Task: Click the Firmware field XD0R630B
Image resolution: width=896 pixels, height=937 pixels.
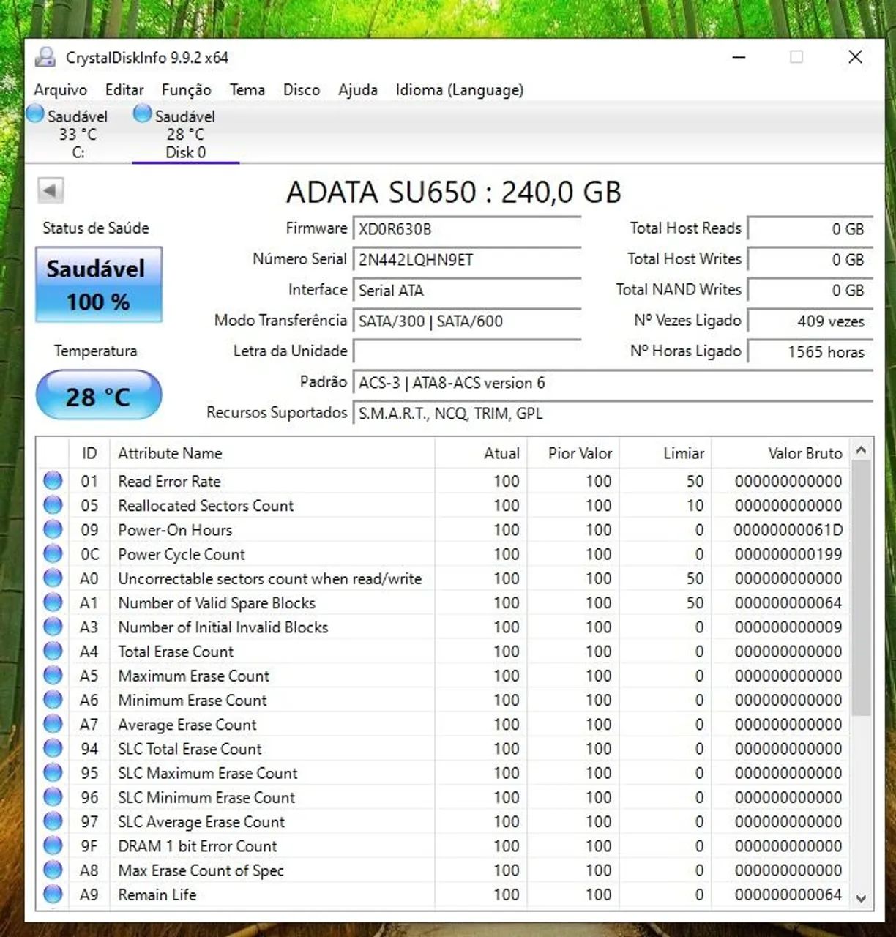Action: click(x=467, y=229)
